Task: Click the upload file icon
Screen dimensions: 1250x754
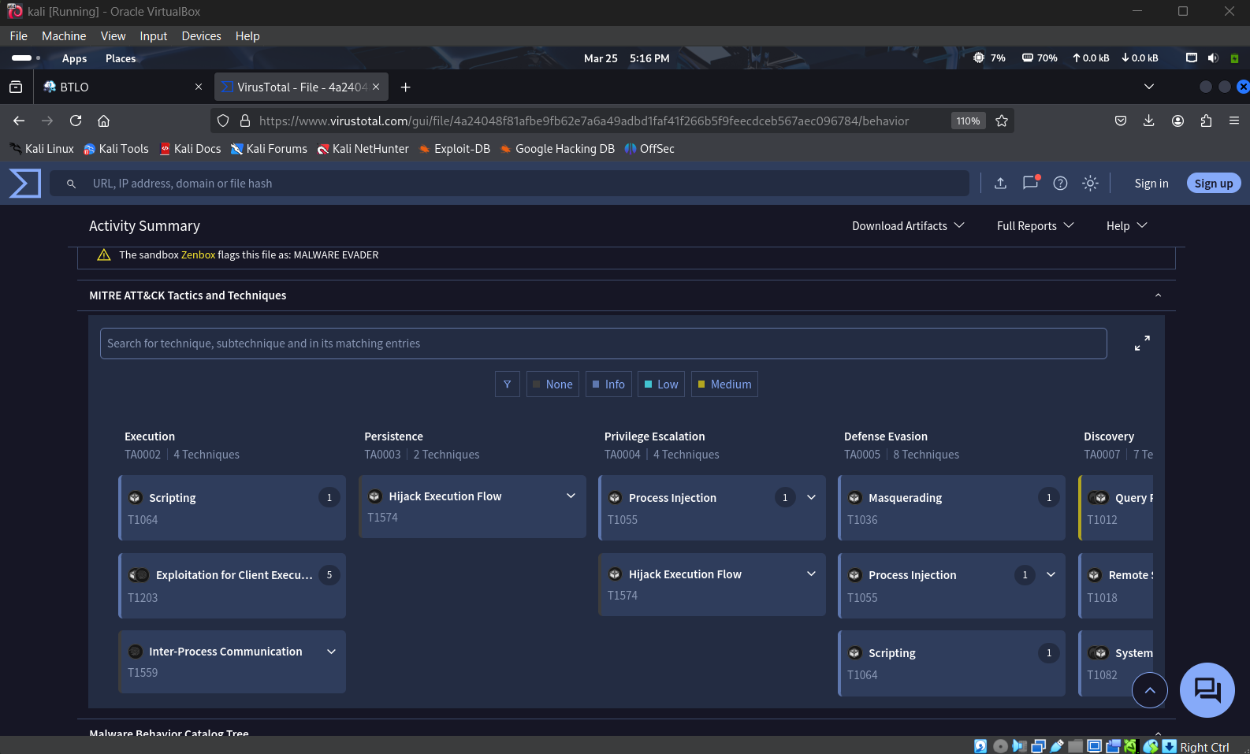Action: [x=1000, y=184]
